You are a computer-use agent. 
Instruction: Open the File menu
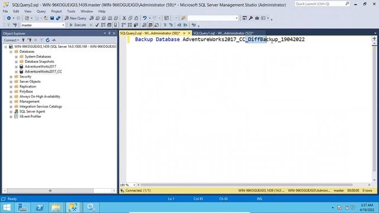tap(5, 11)
